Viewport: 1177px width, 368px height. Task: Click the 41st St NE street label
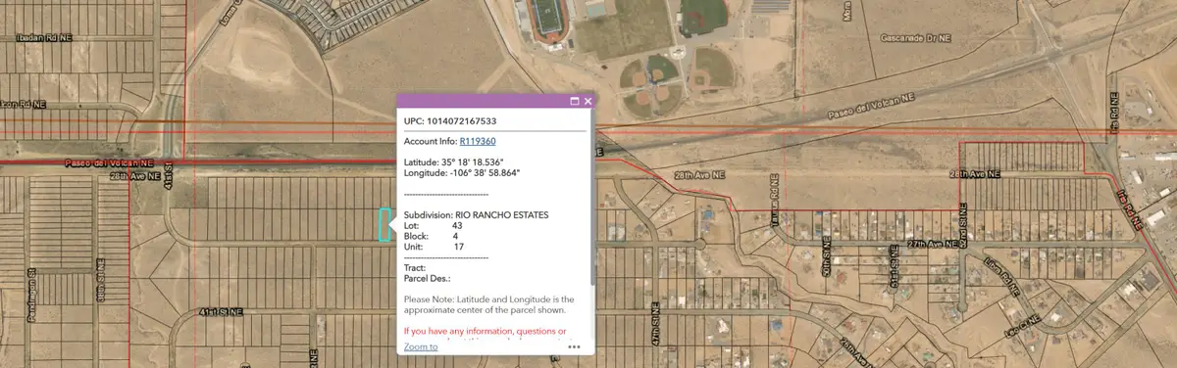pyautogui.click(x=221, y=311)
